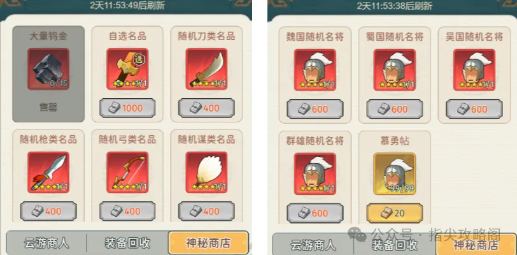Select the 随机谋类名品 feather fan icon

(x=206, y=172)
